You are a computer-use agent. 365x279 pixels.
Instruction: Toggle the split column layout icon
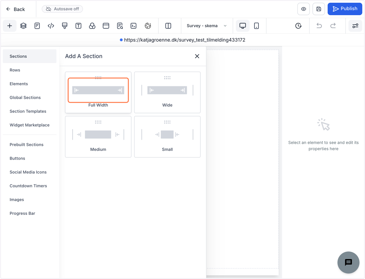click(168, 26)
